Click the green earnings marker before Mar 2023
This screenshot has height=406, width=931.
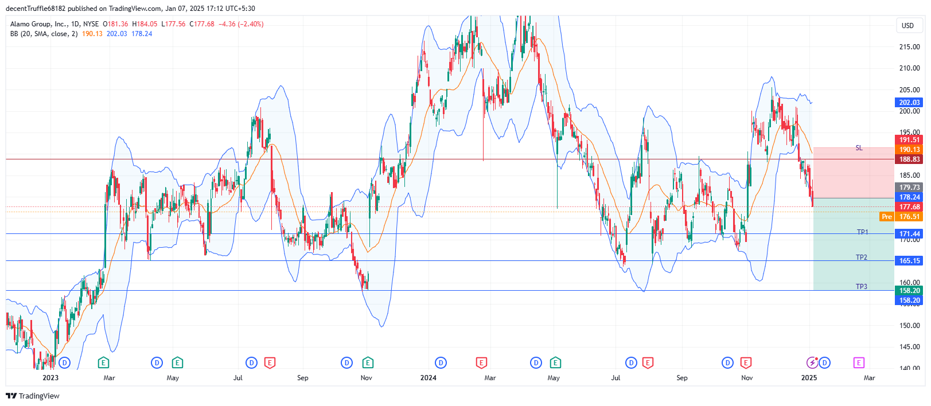[103, 362]
